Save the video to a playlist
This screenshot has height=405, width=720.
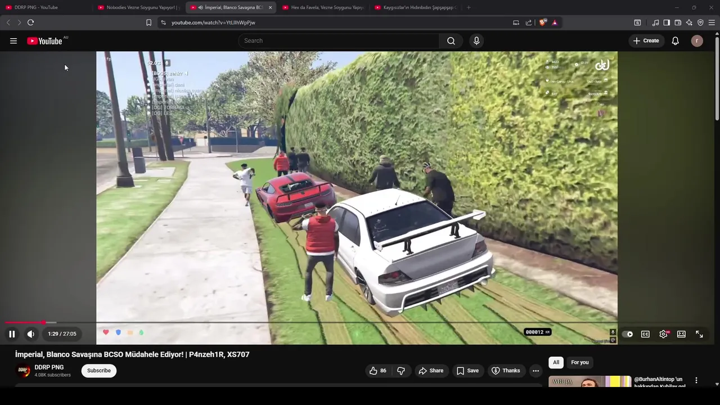tap(467, 371)
